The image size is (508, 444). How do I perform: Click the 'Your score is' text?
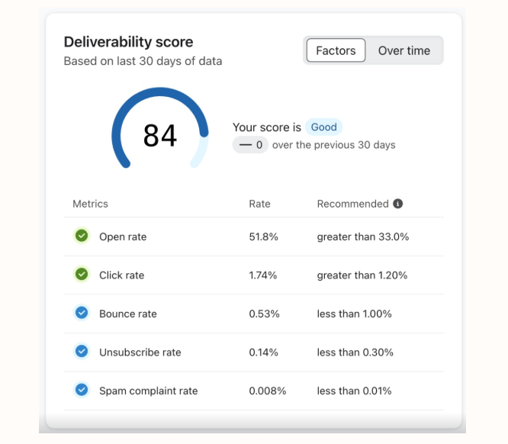coord(267,127)
